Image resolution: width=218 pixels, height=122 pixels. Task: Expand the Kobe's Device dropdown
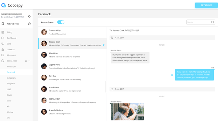(29, 24)
